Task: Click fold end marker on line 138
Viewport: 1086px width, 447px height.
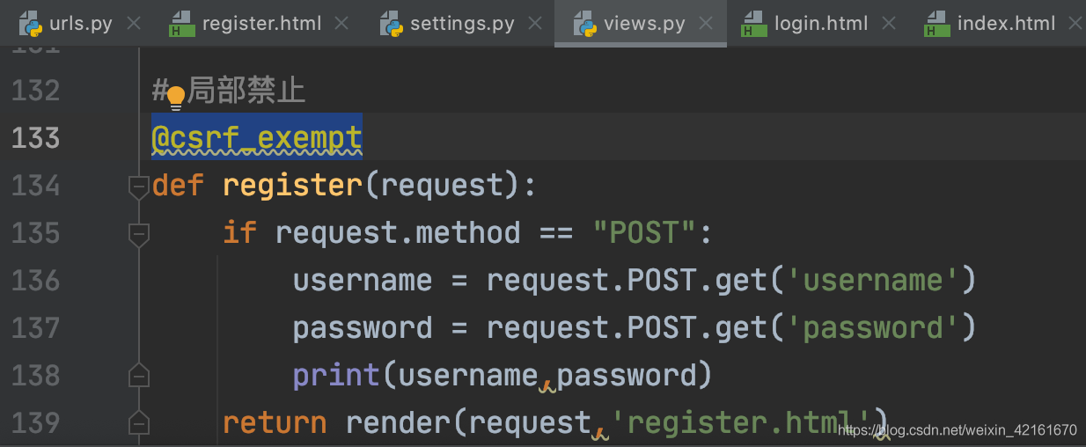Action: click(138, 376)
